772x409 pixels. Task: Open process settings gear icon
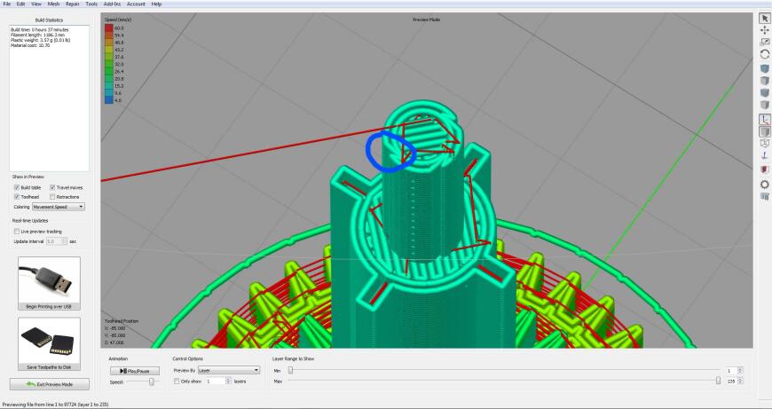(764, 185)
